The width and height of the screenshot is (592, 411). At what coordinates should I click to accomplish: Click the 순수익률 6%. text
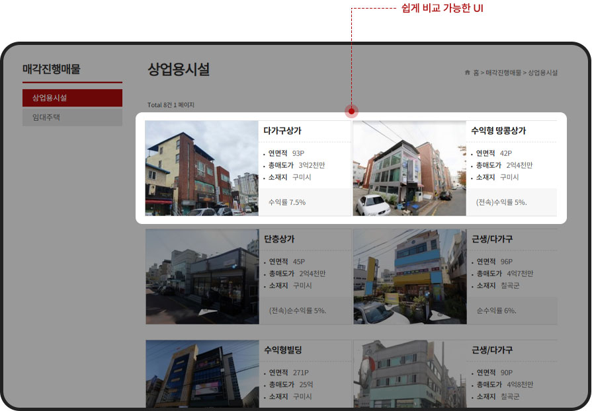pyautogui.click(x=497, y=311)
